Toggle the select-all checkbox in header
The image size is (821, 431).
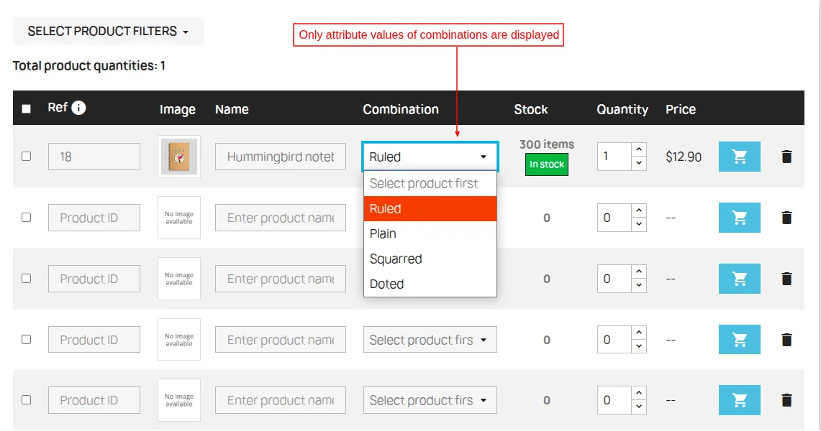[x=27, y=109]
